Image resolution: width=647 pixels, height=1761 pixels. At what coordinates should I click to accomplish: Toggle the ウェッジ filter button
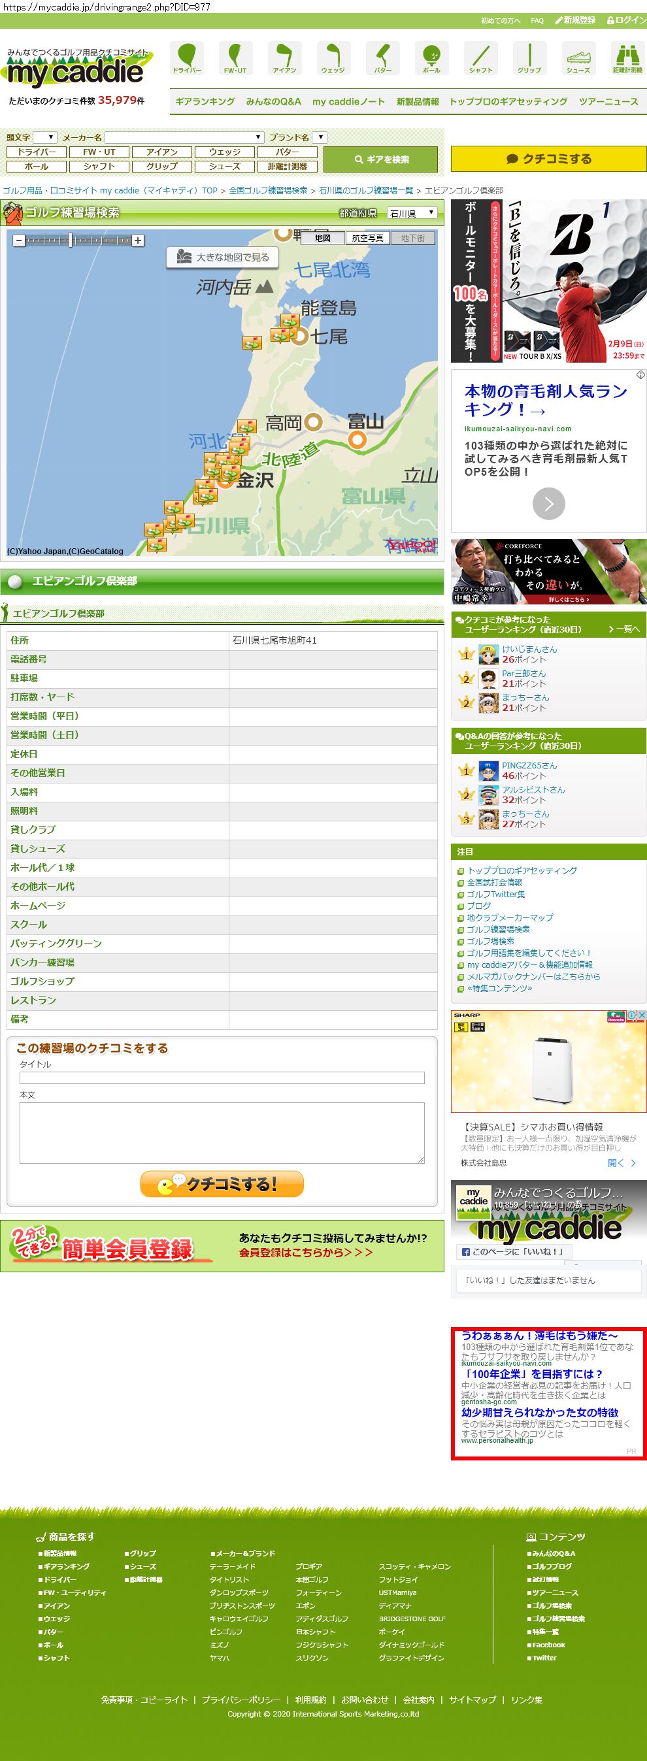[x=224, y=152]
